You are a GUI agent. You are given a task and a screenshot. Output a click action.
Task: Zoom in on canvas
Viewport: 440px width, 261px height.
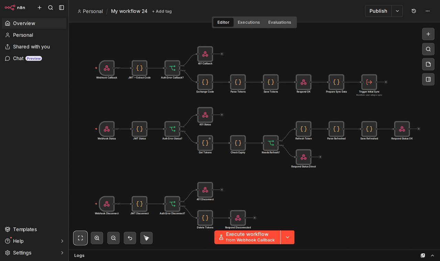coord(97,238)
